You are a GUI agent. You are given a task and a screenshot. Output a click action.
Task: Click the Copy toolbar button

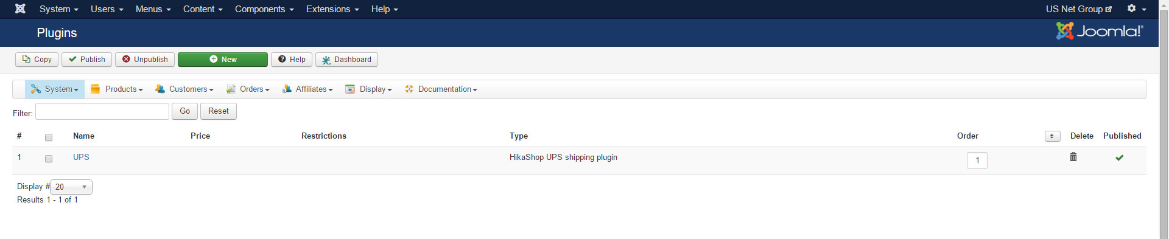tap(37, 60)
